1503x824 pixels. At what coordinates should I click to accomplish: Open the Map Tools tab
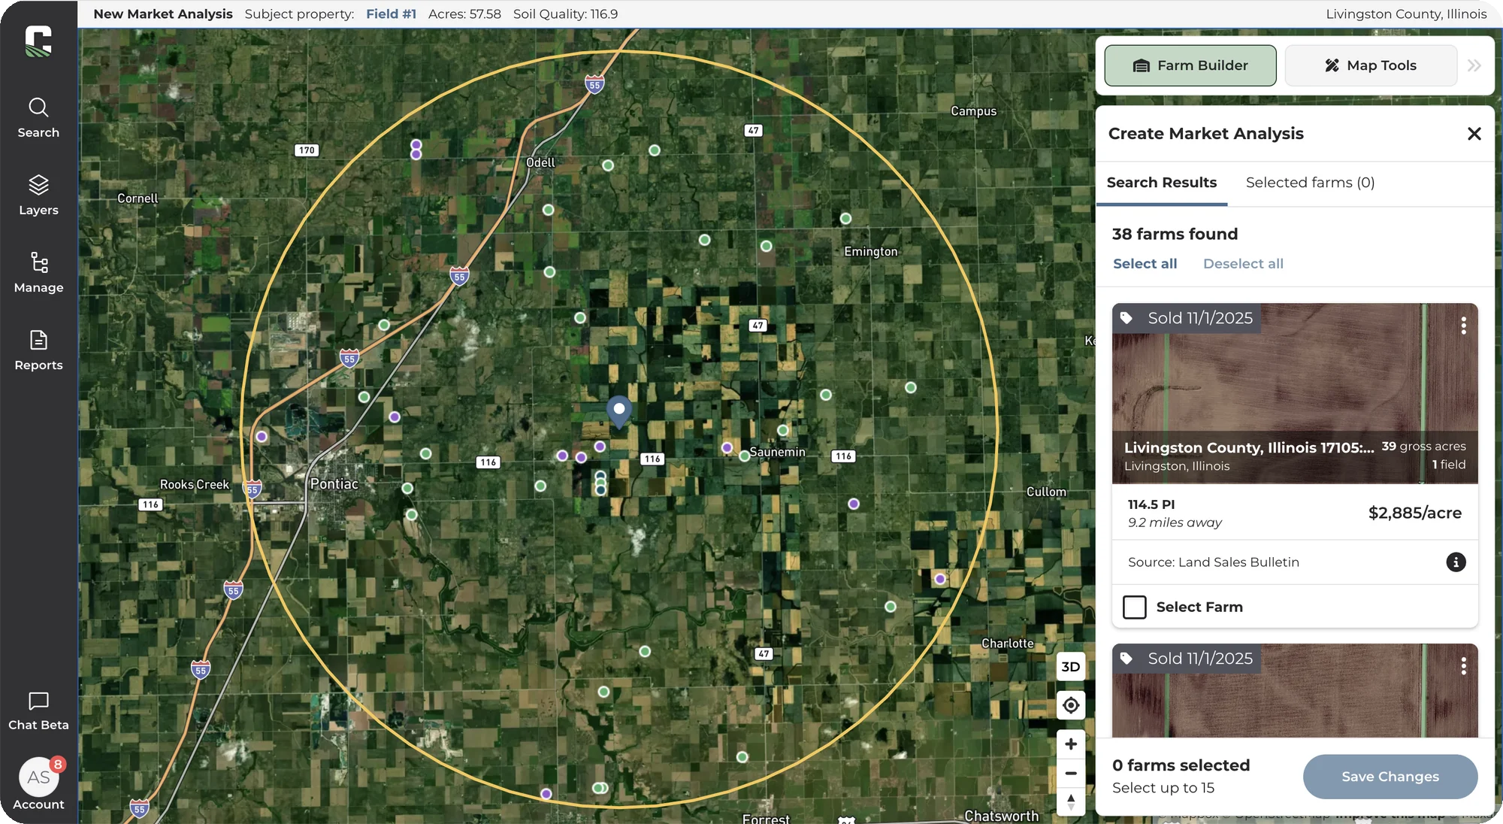point(1371,65)
